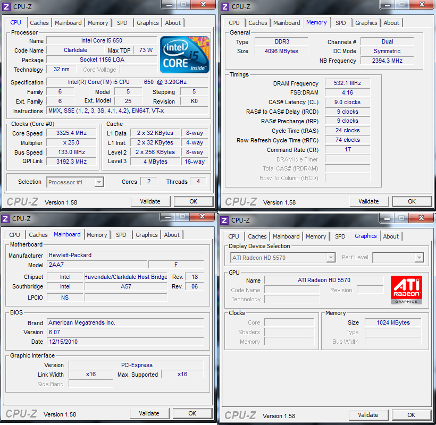The image size is (436, 425).
Task: Click the Southbridge model value A57
Action: coord(126,286)
